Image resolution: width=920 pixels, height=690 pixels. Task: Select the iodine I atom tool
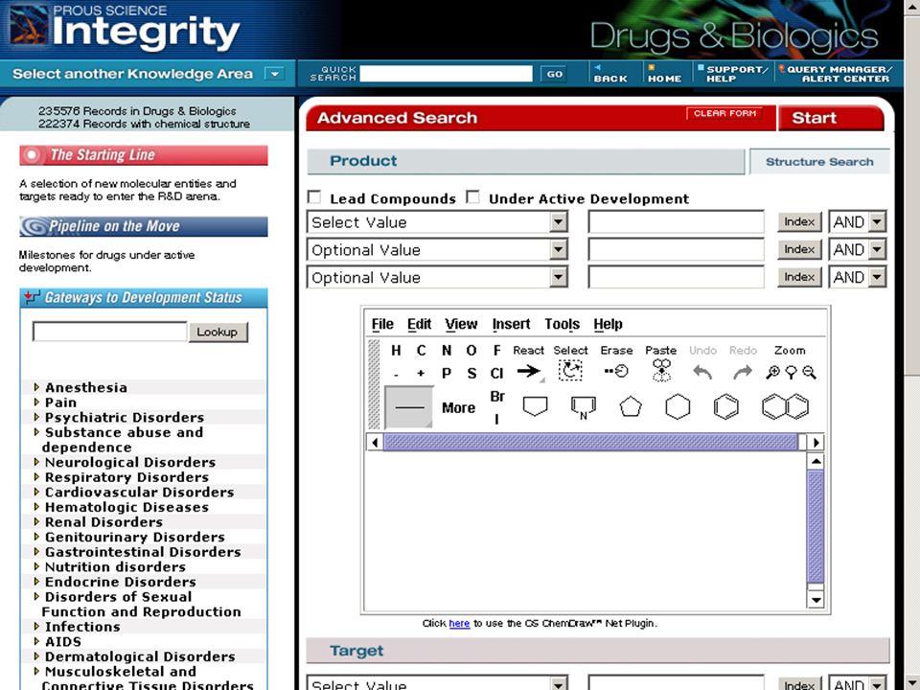tap(497, 419)
